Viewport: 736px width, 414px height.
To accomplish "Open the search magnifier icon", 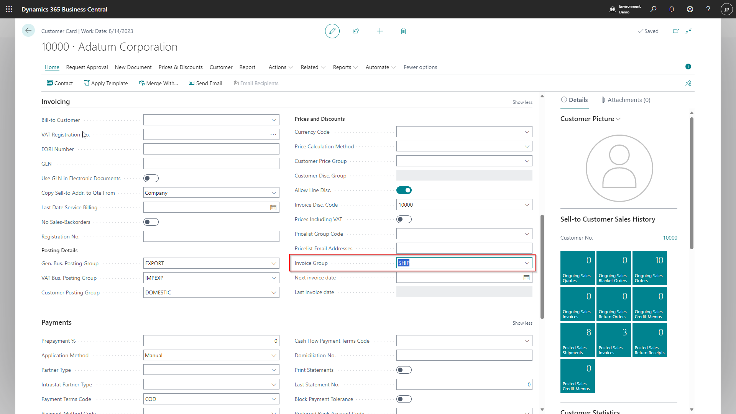I will (653, 9).
